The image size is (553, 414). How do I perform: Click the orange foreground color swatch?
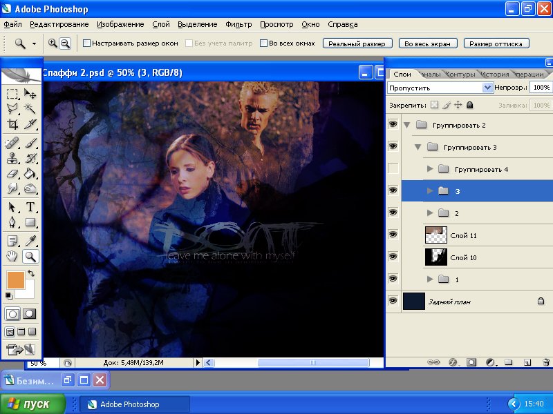[x=15, y=279]
